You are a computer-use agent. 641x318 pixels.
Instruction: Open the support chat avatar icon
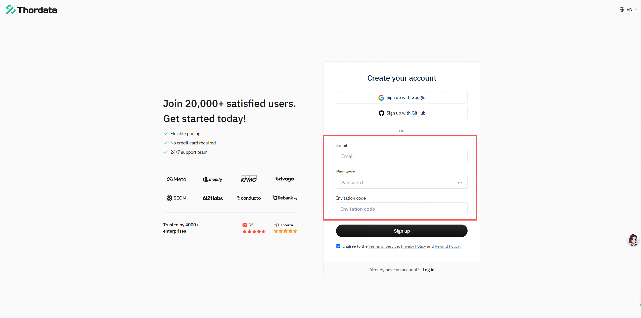pos(633,240)
